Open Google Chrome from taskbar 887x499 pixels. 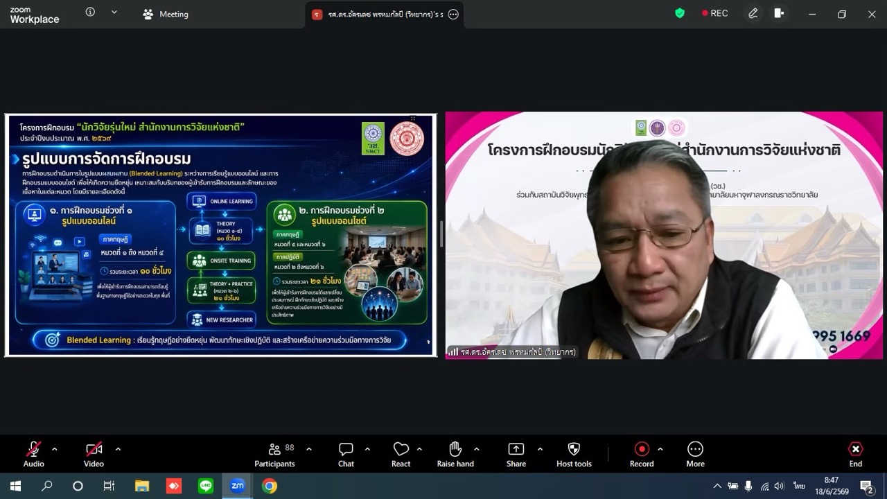270,486
